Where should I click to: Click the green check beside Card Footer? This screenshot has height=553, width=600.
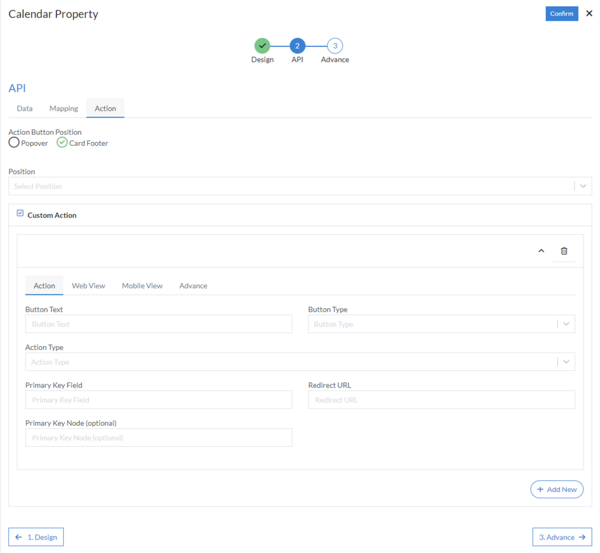coord(62,143)
